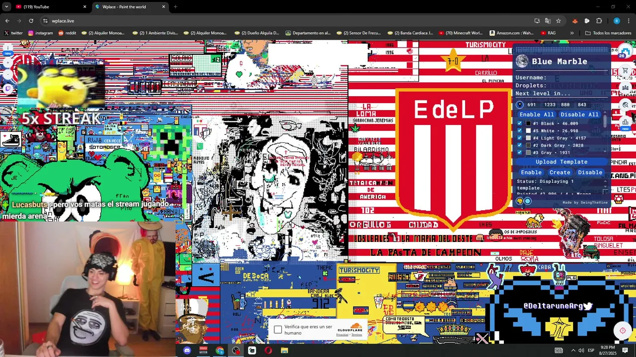The width and height of the screenshot is (636, 357).
Task: Toggle the #3 Gray color checkbox
Action: click(x=520, y=153)
